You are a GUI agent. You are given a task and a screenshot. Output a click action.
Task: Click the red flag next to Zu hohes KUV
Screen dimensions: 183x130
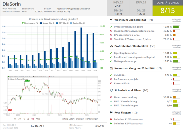tap(111, 119)
